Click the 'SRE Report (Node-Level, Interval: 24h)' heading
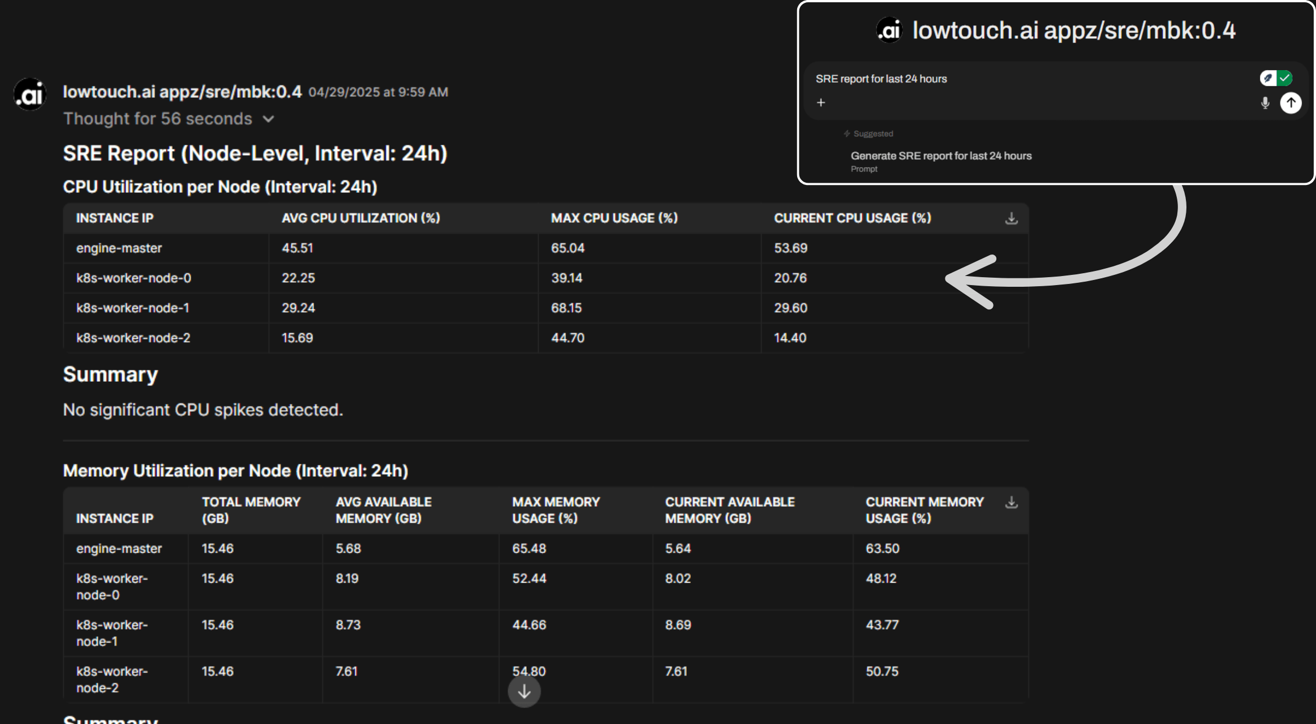This screenshot has height=724, width=1316. [x=255, y=154]
